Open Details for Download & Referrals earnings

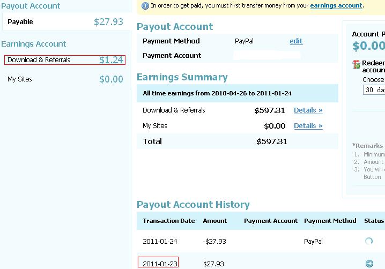tap(308, 110)
